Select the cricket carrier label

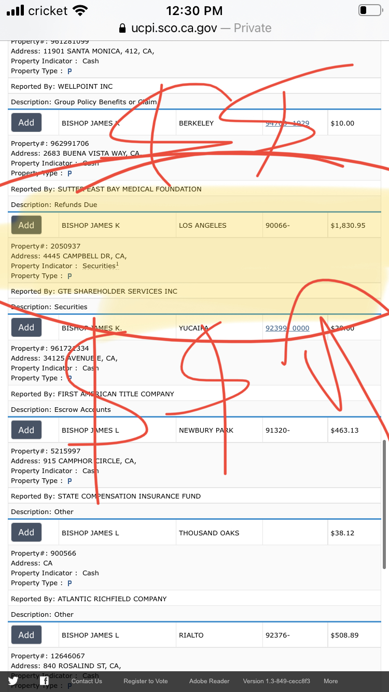48,10
